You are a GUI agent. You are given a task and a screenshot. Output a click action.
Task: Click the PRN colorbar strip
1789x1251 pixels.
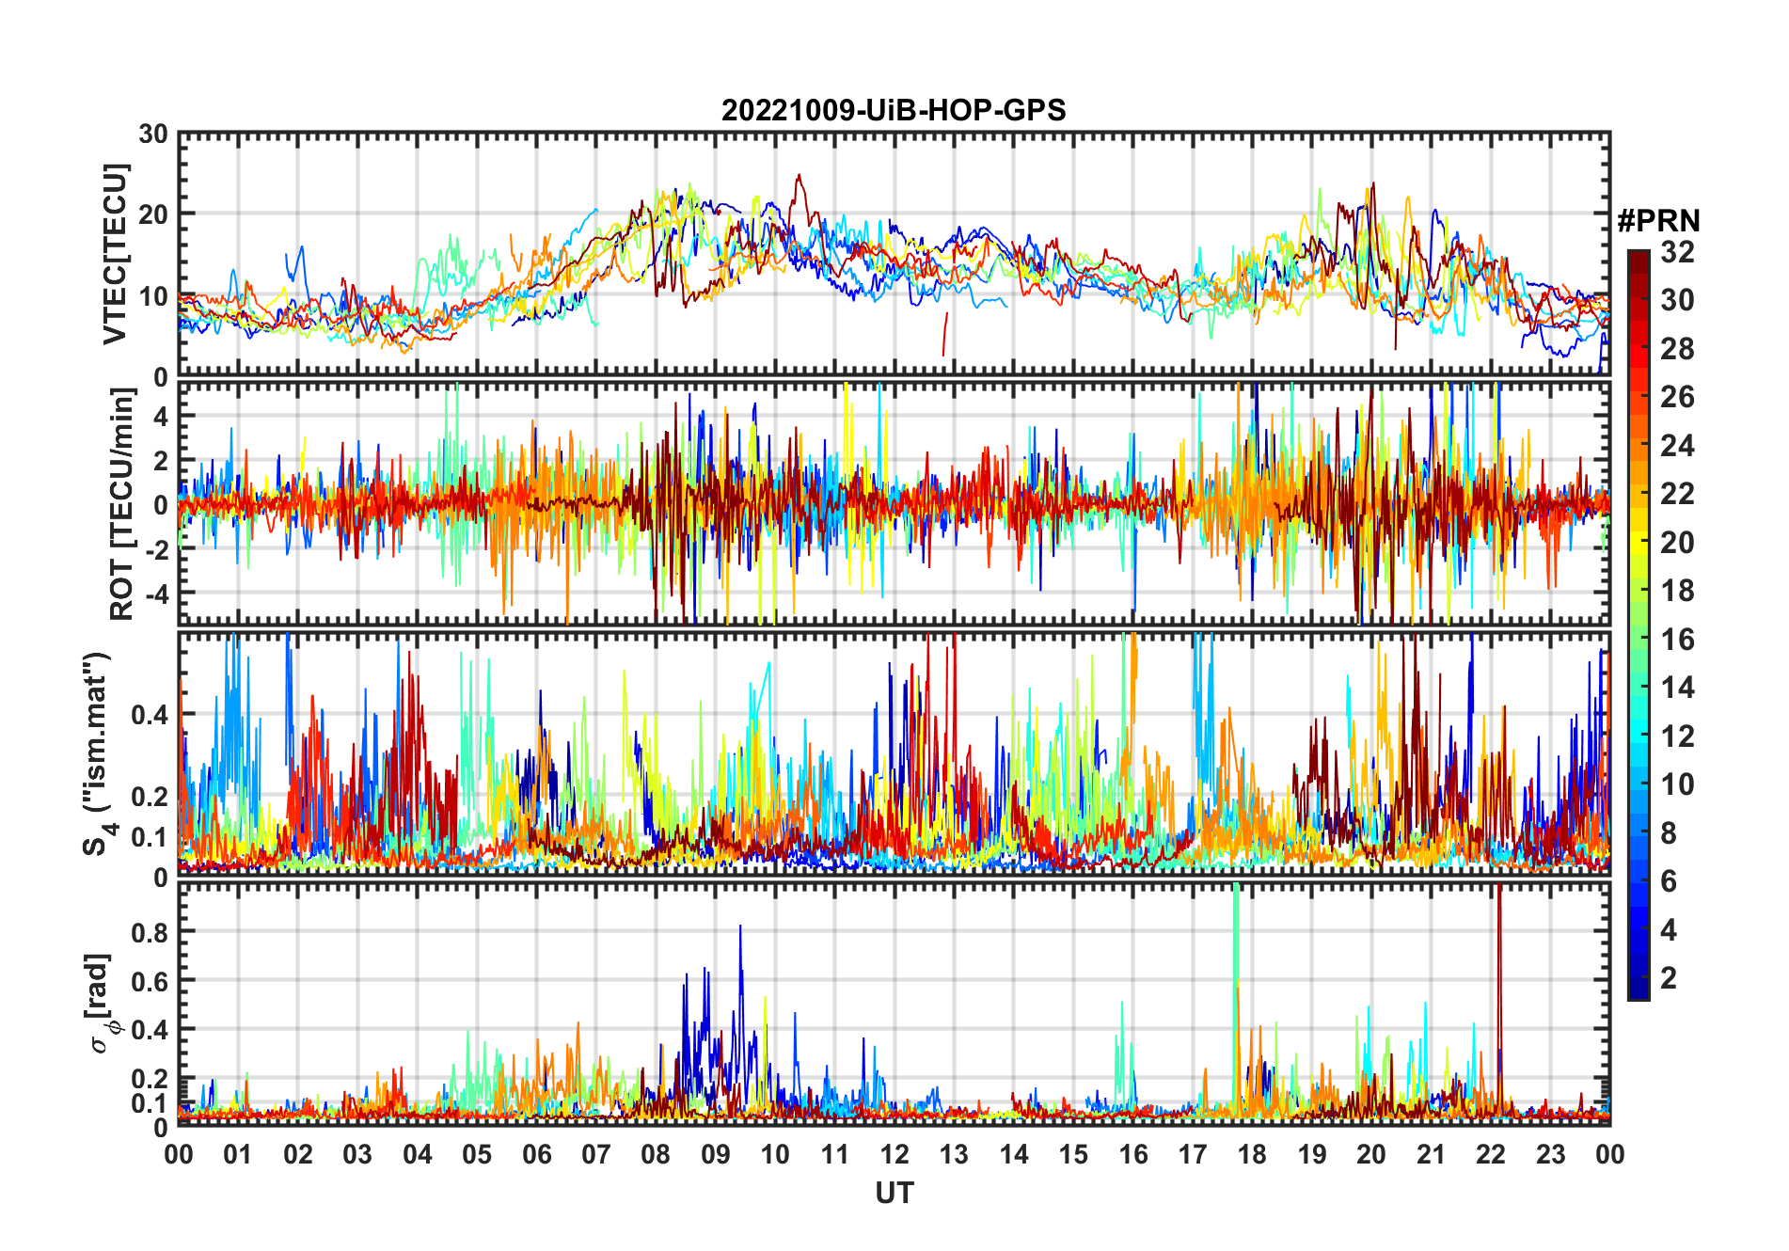point(1639,625)
